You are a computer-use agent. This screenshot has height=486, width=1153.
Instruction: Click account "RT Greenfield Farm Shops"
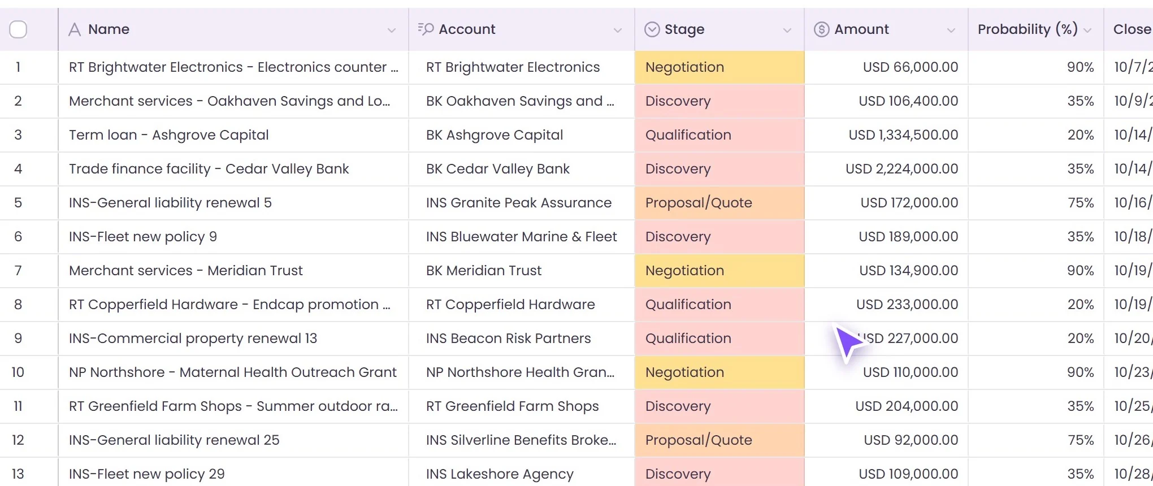pyautogui.click(x=513, y=406)
